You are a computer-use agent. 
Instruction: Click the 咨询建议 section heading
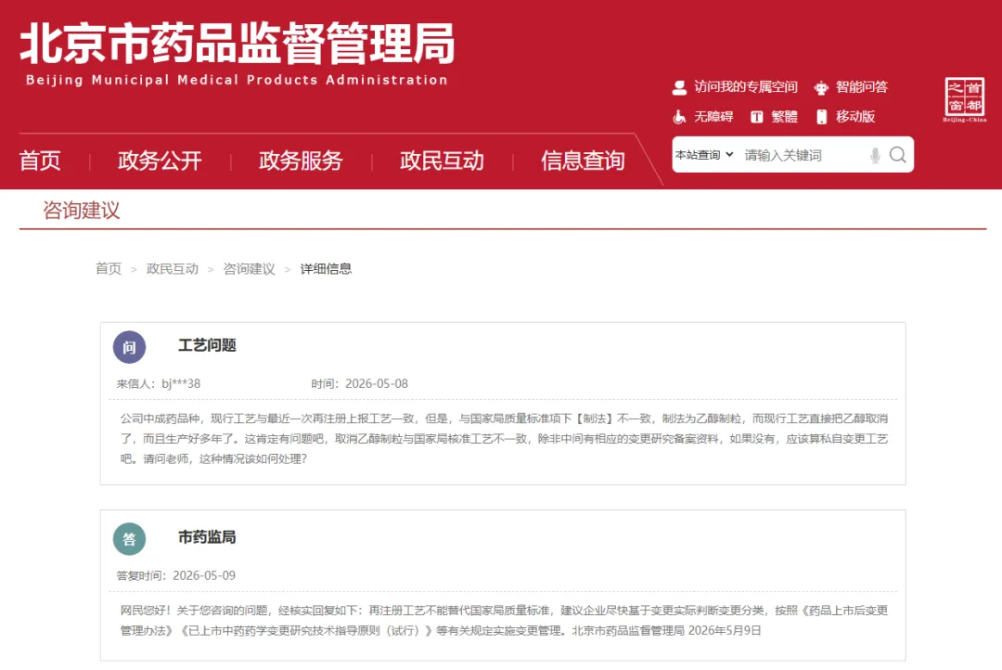tap(81, 211)
